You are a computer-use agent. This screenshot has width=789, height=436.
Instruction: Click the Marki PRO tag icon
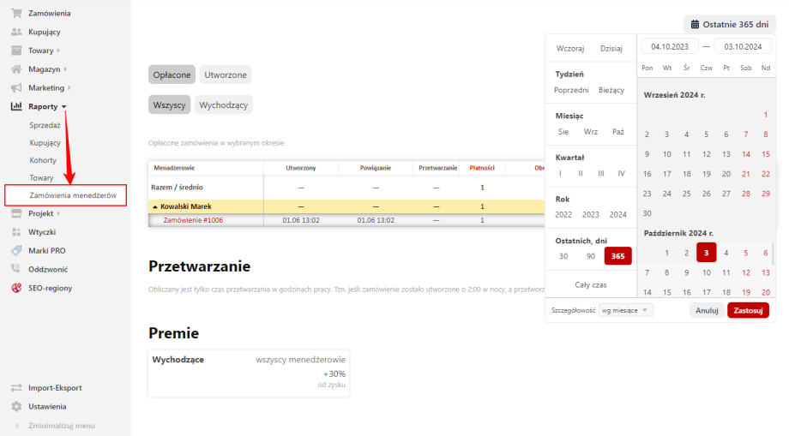pyautogui.click(x=16, y=250)
